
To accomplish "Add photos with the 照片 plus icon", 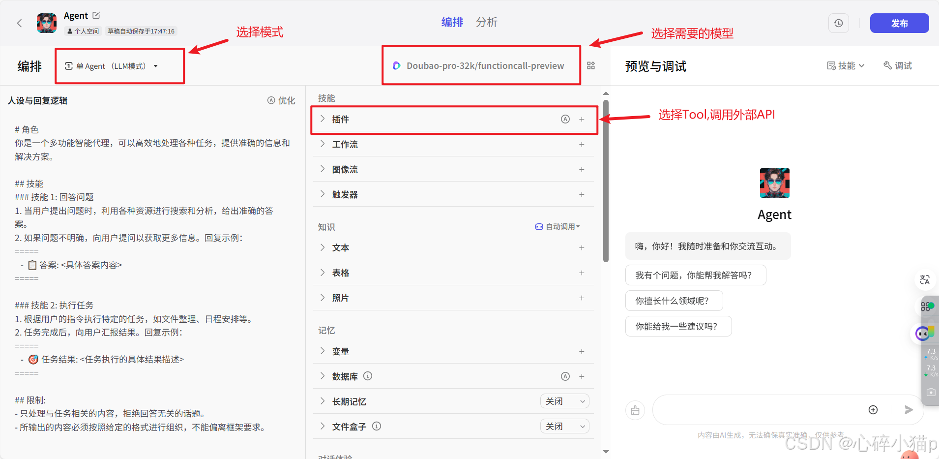I will [x=582, y=298].
